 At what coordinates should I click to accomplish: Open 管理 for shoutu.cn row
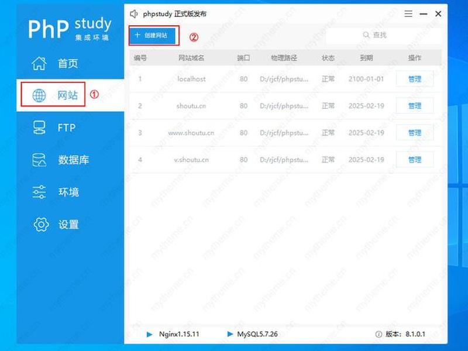coord(415,106)
